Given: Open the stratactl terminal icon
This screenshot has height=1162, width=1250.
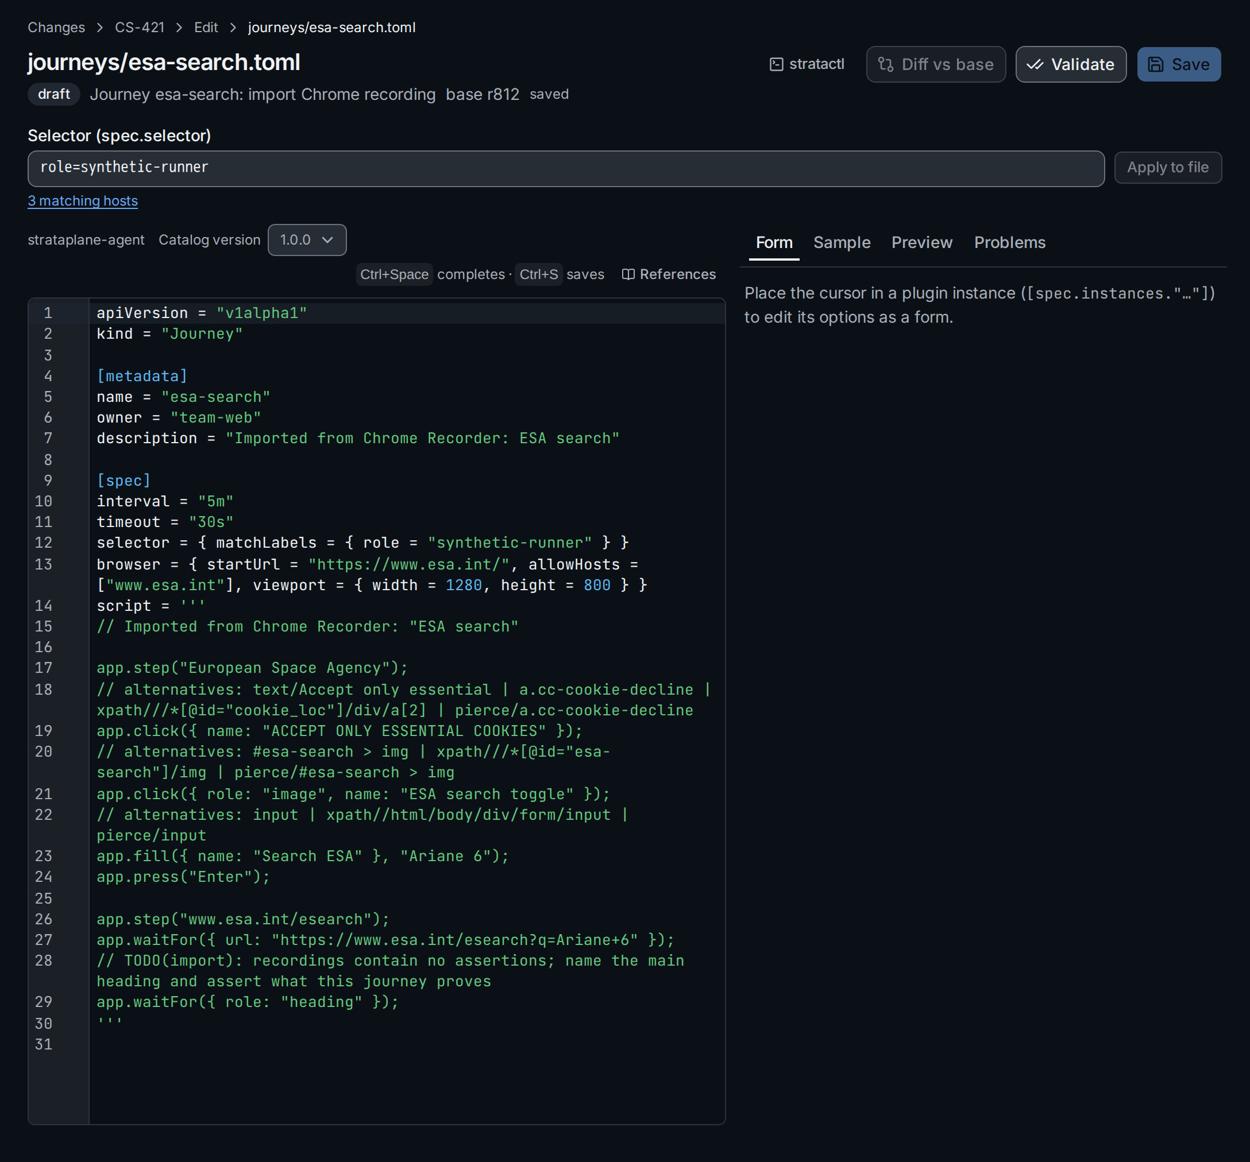Looking at the screenshot, I should tap(777, 64).
